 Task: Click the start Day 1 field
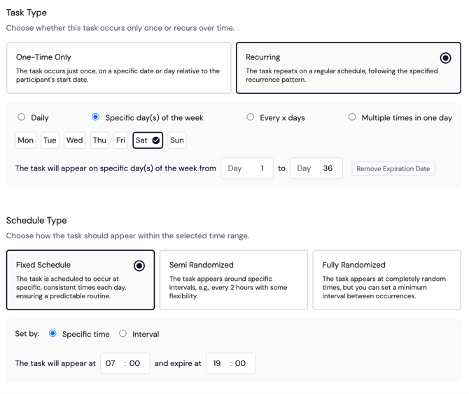point(247,168)
